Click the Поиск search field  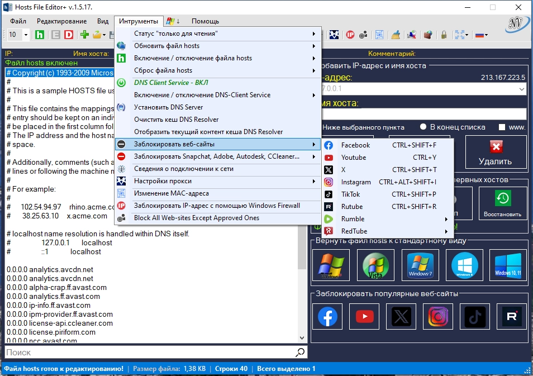pyautogui.click(x=148, y=353)
